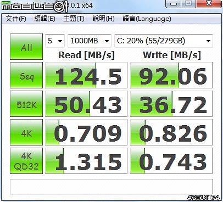223x202 pixels.
Task: Select the 4K QD32 read value 1.315
Action: [86, 161]
